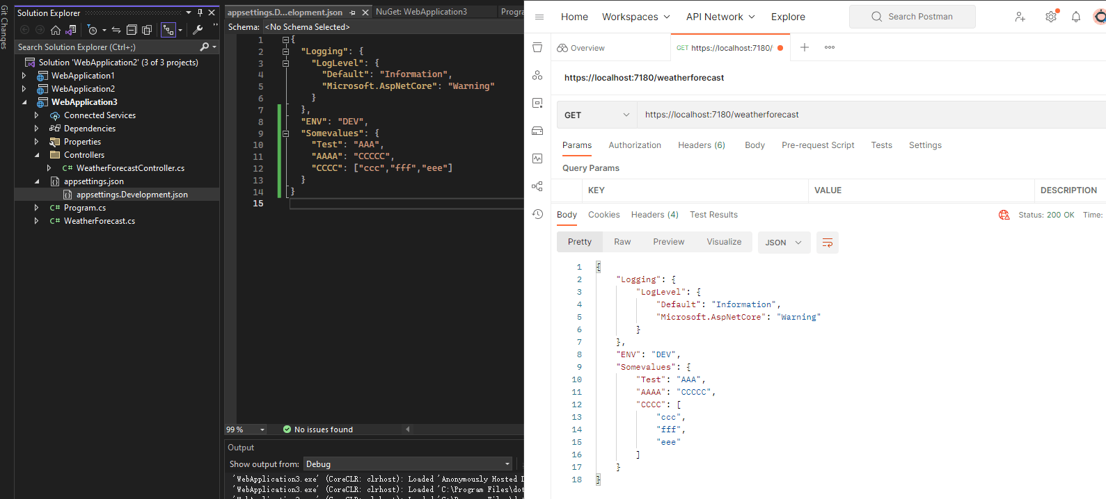Select the Visualize response view

(724, 242)
